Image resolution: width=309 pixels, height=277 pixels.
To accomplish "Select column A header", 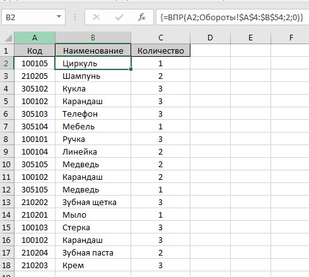I will pyautogui.click(x=35, y=38).
